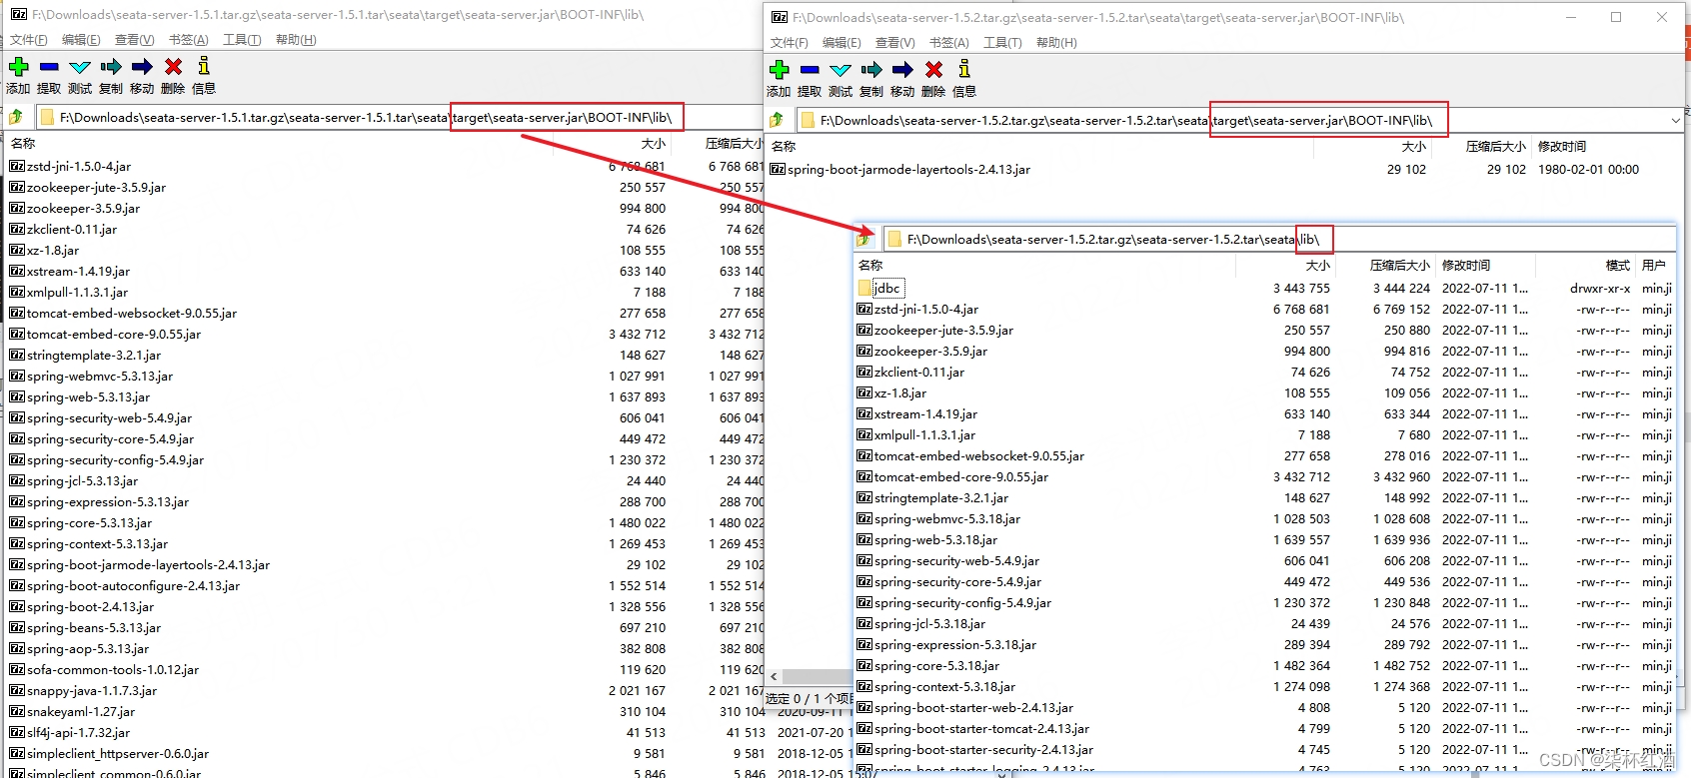Click the Delete (删除) icon in the left window
1691x778 pixels.
pos(173,67)
